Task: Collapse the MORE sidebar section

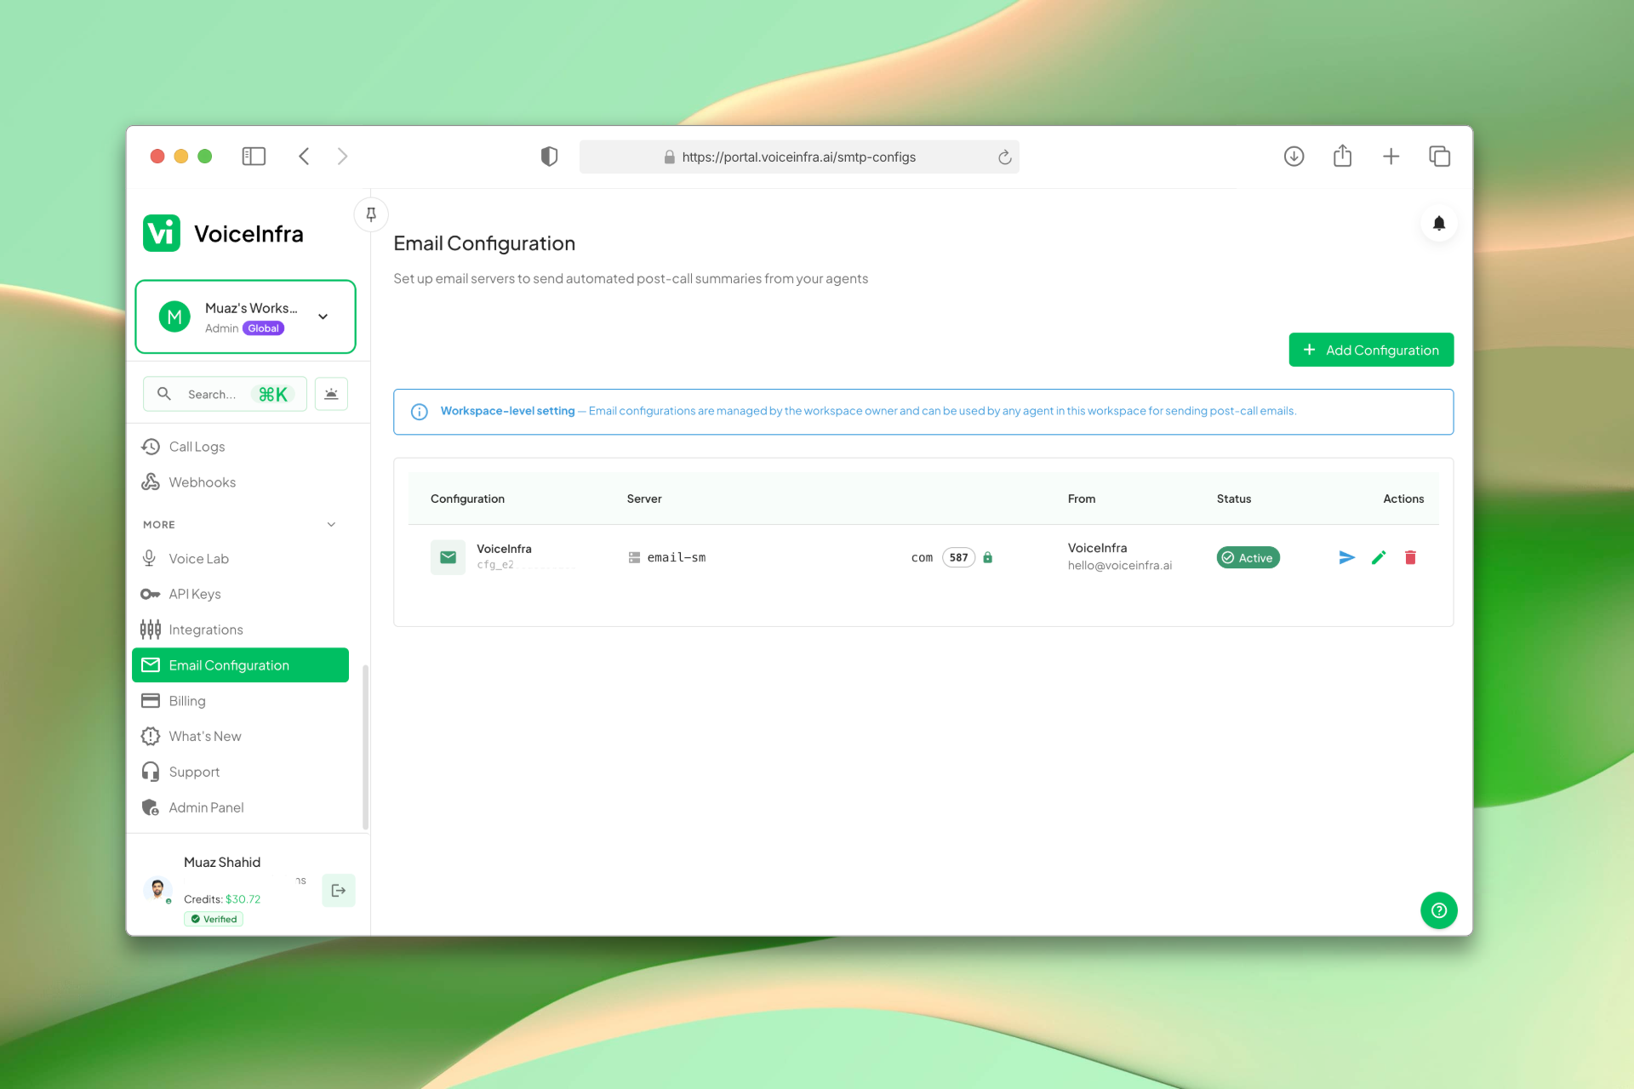Action: (331, 525)
